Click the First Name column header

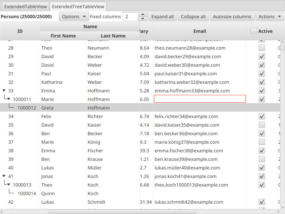63,36
